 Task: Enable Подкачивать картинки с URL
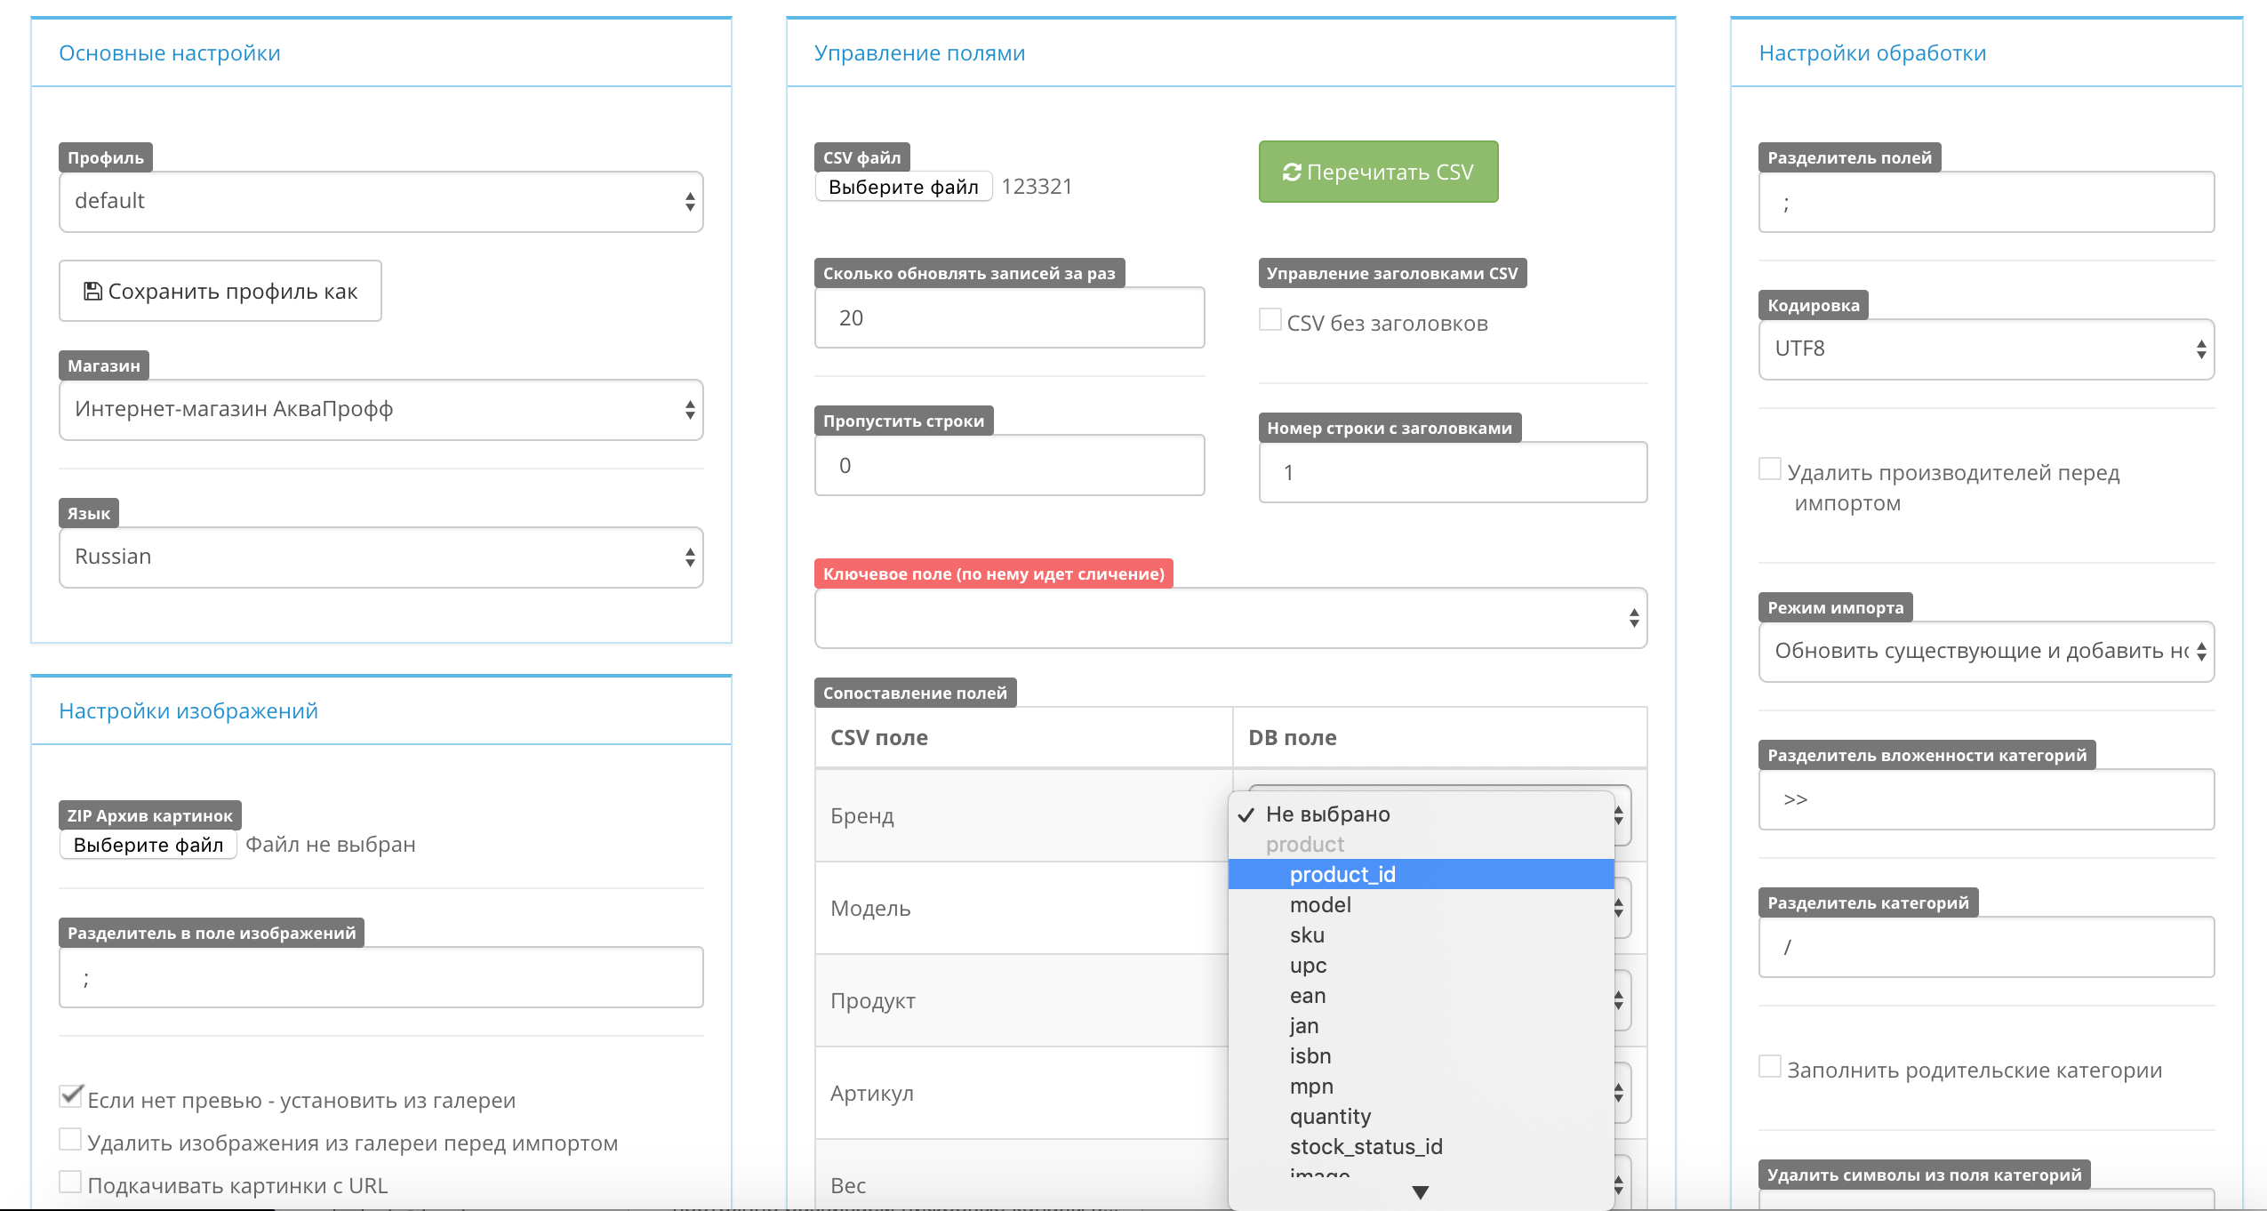71,1183
